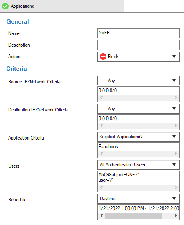Expand the Source IP/Network Criteria dropdown
The width and height of the screenshot is (184, 225).
pyautogui.click(x=174, y=81)
